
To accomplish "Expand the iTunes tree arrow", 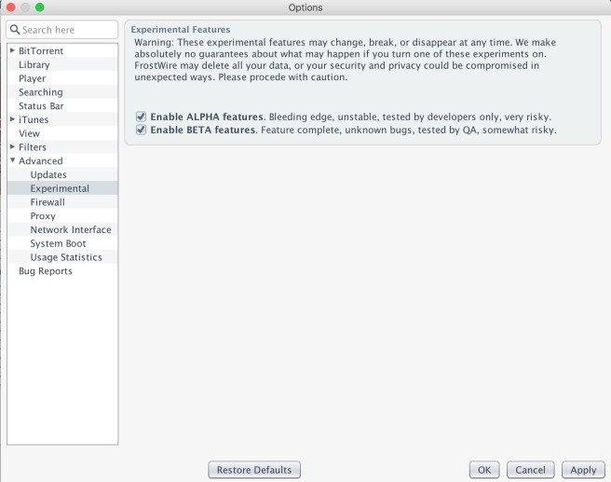I will (12, 119).
